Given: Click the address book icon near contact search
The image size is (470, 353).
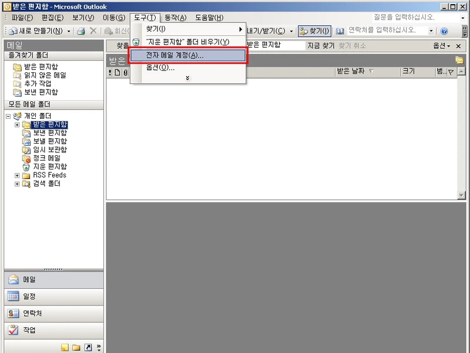Looking at the screenshot, I should (x=340, y=31).
